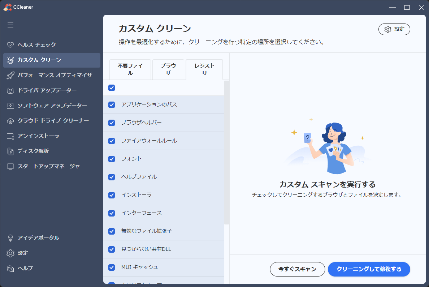Click the gear icon beside sidebar 設定
Viewport: 429px width, 287px height.
coord(10,253)
